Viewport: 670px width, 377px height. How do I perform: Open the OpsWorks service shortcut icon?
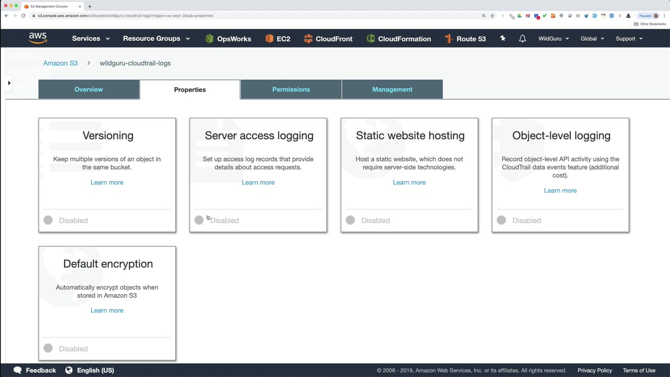209,39
